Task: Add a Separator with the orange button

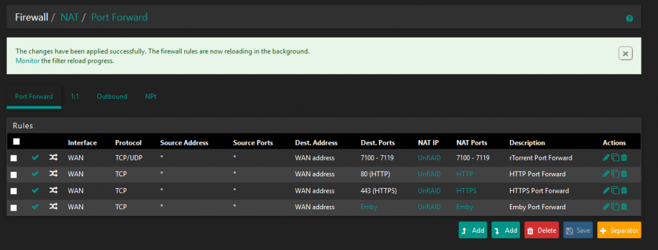Action: point(619,230)
